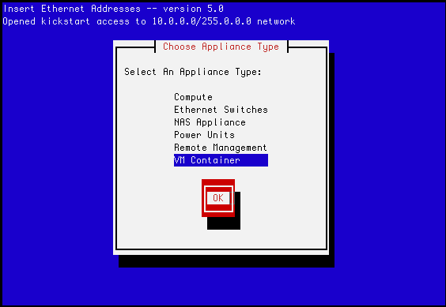Click the Insert Ethernet Addresses header text
This screenshot has height=307, width=446.
(x=72, y=9)
